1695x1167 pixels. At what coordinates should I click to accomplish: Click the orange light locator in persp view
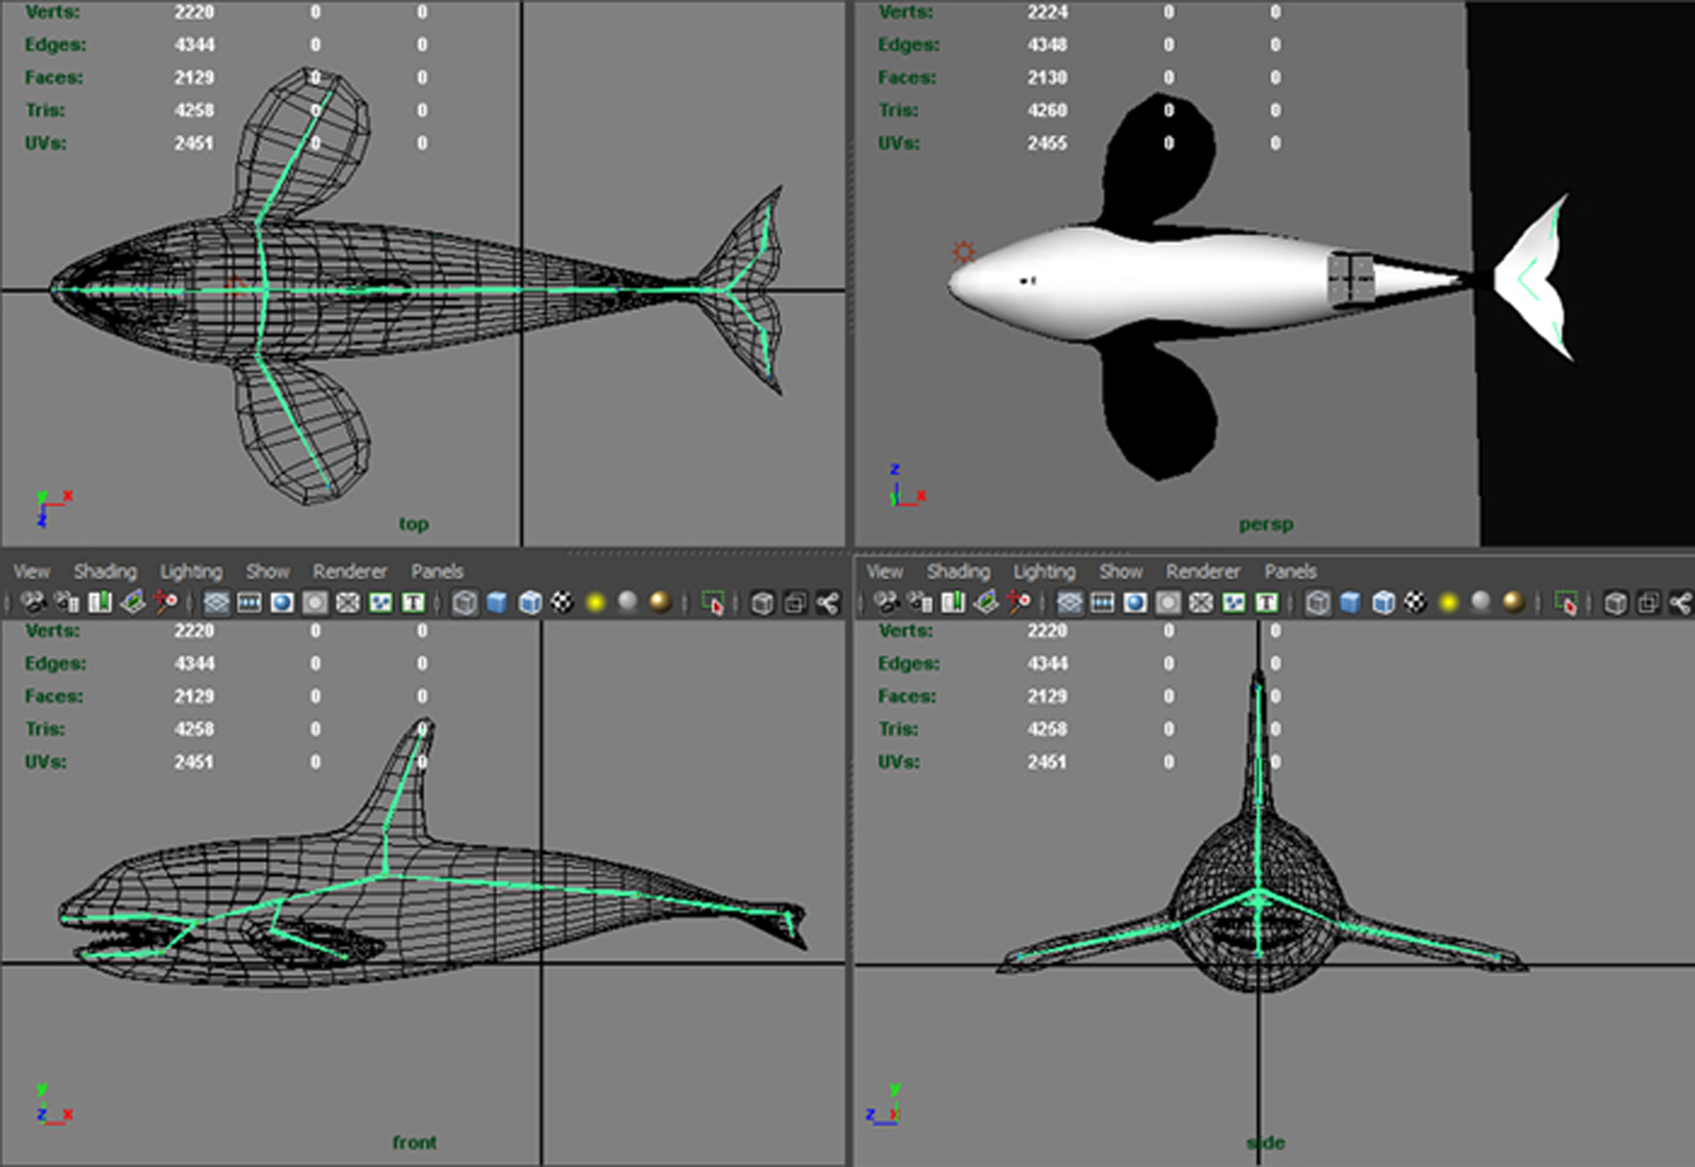(x=963, y=252)
